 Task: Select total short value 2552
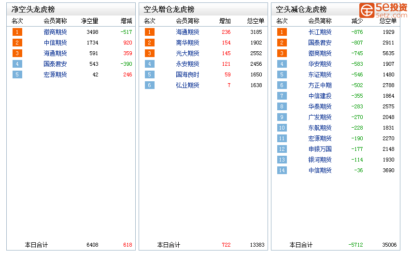point(256,53)
